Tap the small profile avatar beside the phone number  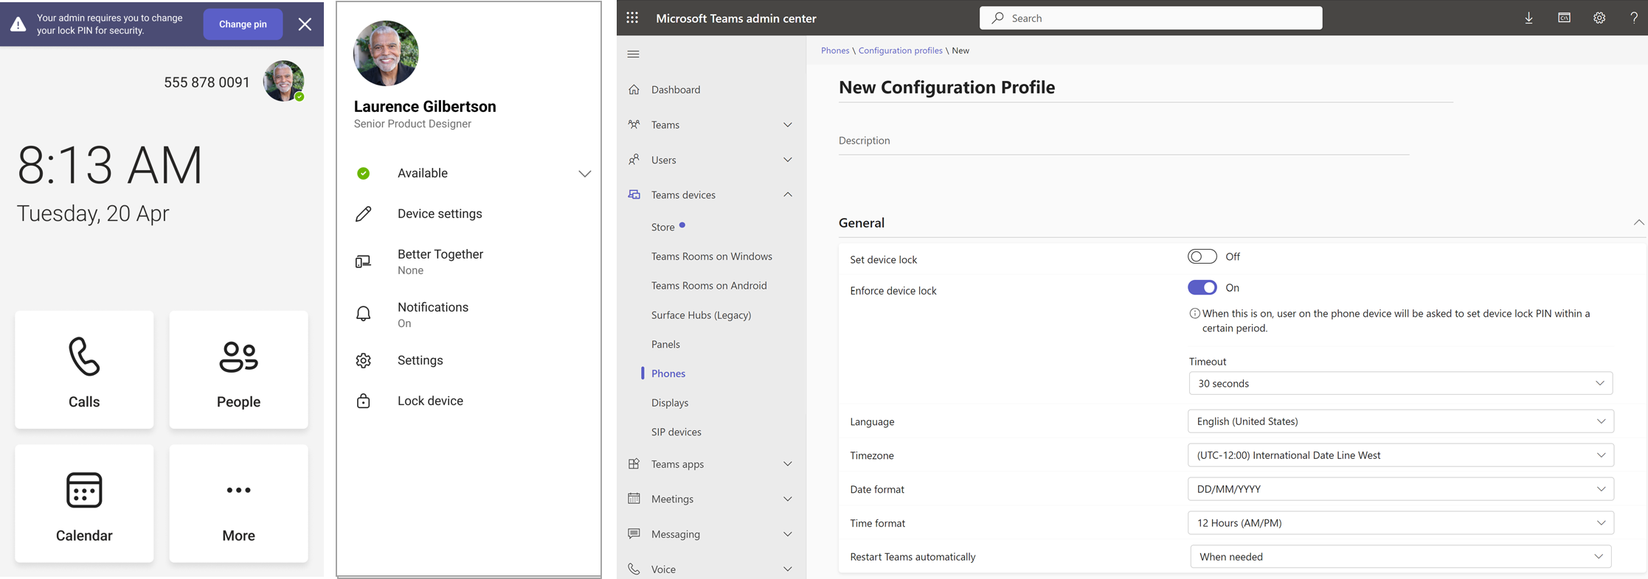tap(283, 81)
